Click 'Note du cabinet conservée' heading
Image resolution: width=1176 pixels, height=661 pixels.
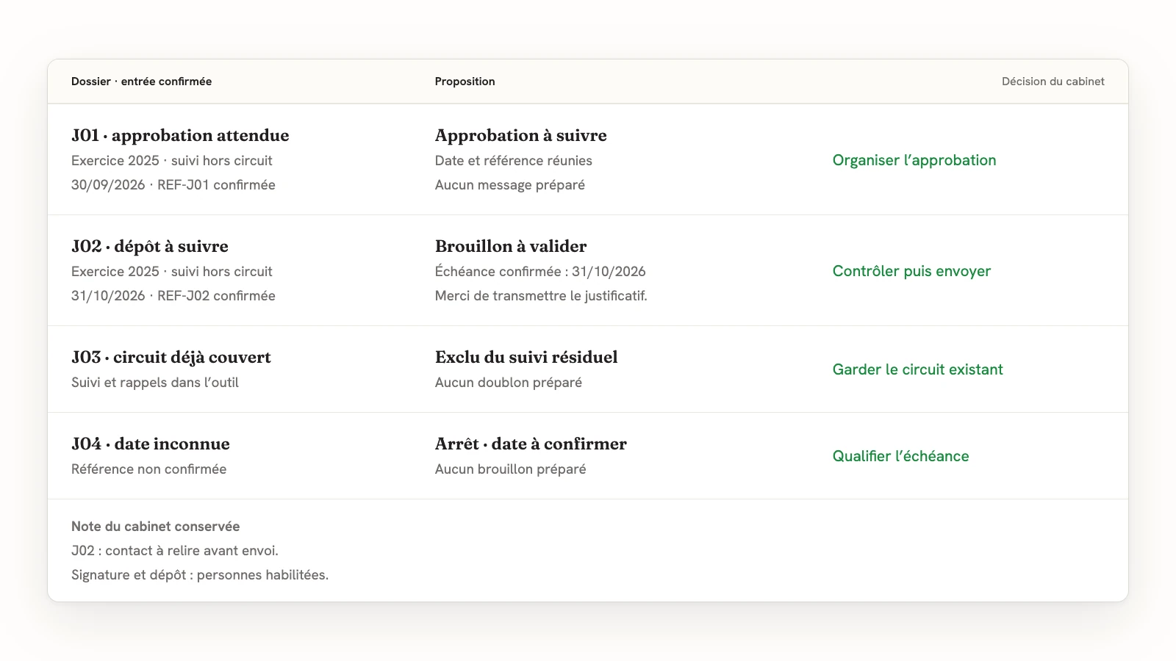(156, 527)
